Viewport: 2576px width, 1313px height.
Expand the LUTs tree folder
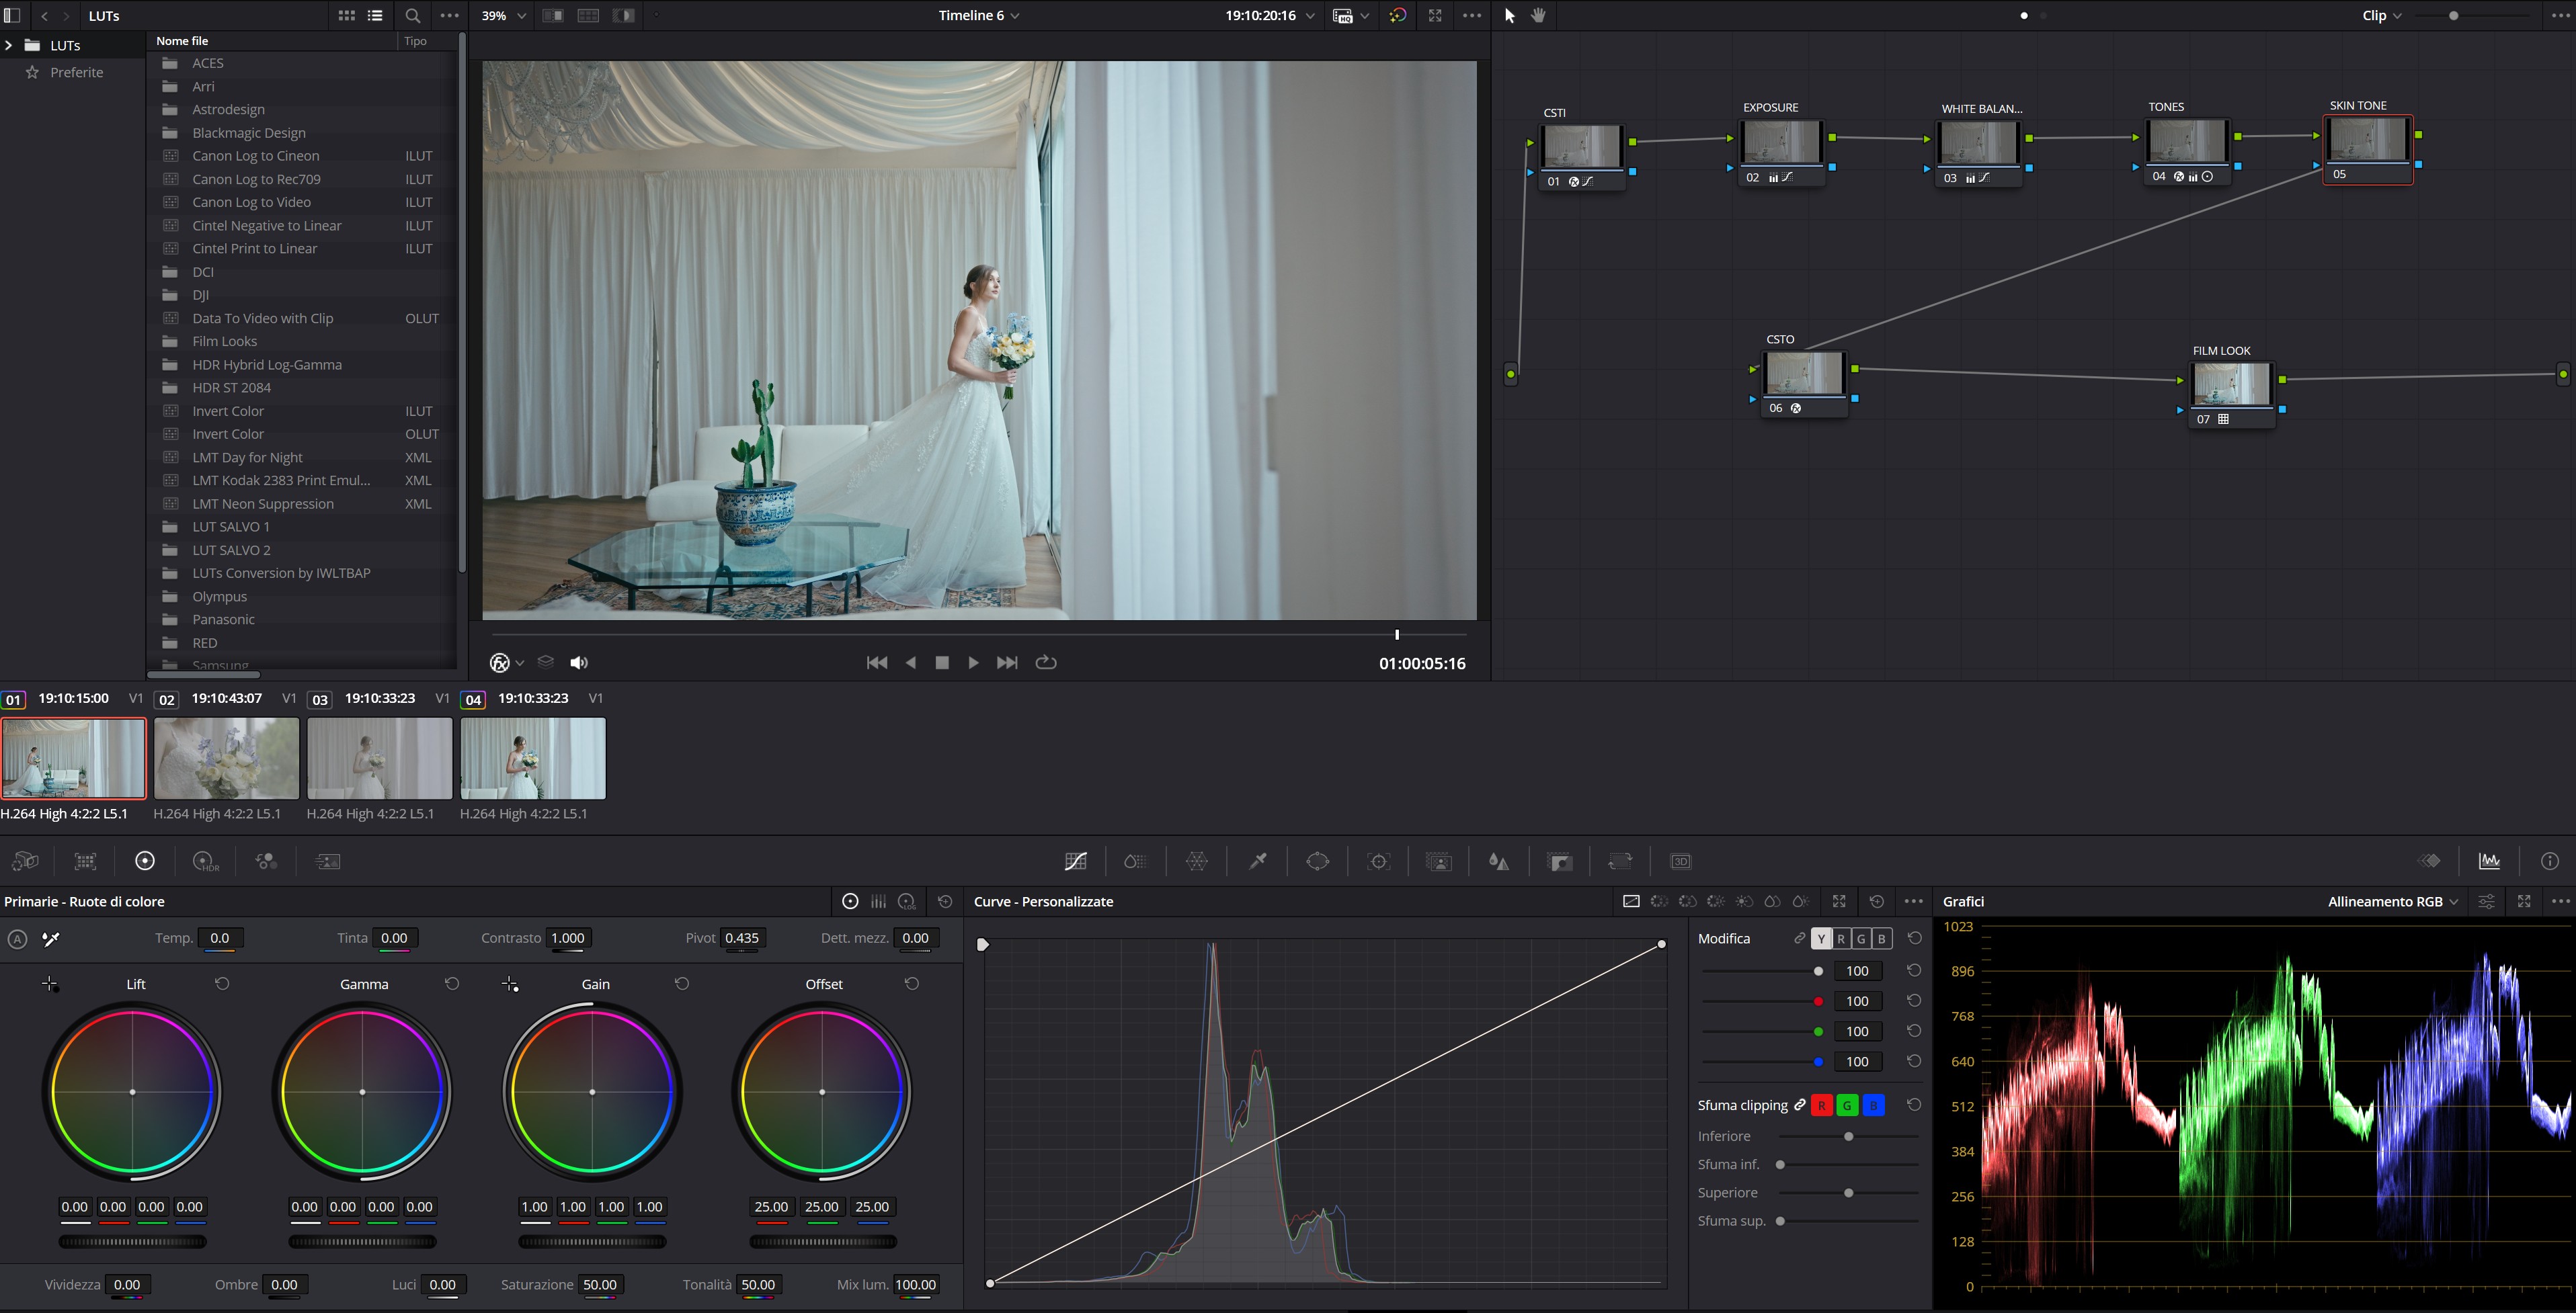pyautogui.click(x=9, y=46)
